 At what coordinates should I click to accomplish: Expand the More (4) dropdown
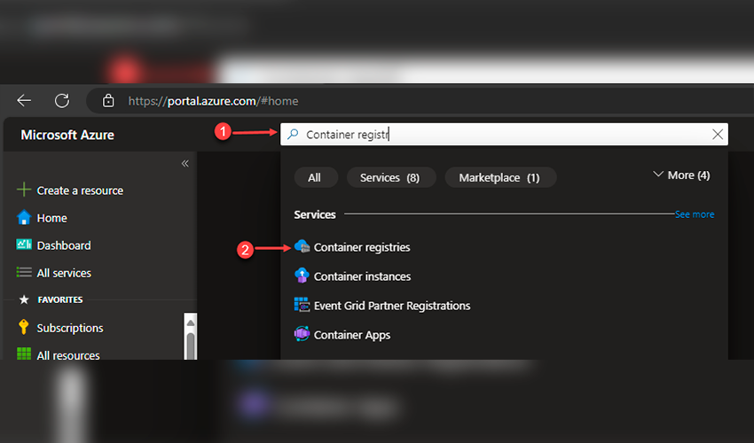[x=681, y=175]
